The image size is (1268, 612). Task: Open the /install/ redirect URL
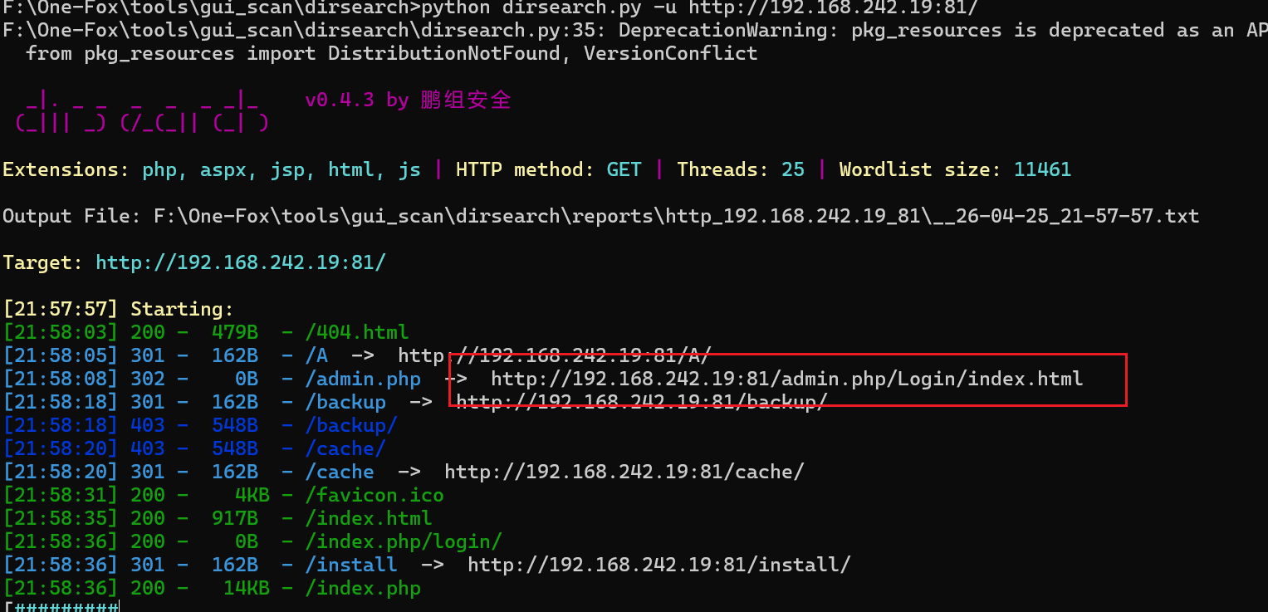(x=658, y=565)
